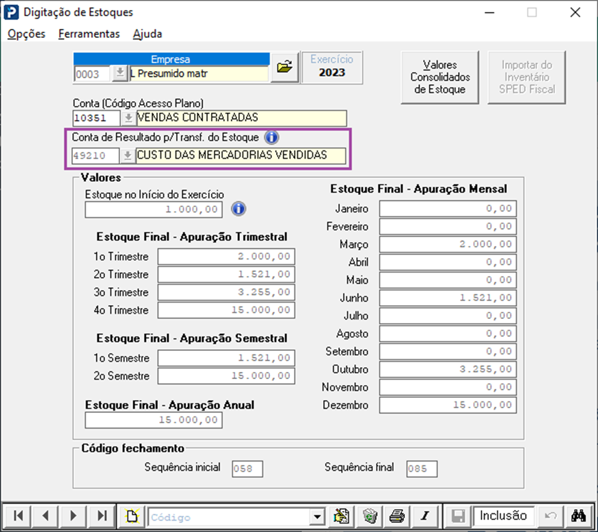Click the Empresa code field 0003

(92, 73)
